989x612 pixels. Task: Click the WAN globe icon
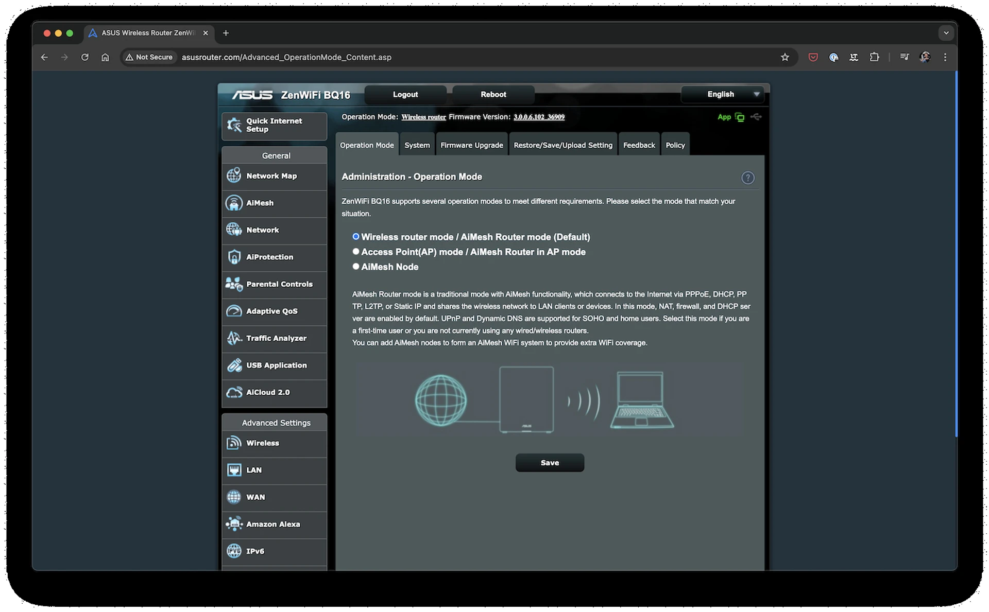tap(234, 497)
